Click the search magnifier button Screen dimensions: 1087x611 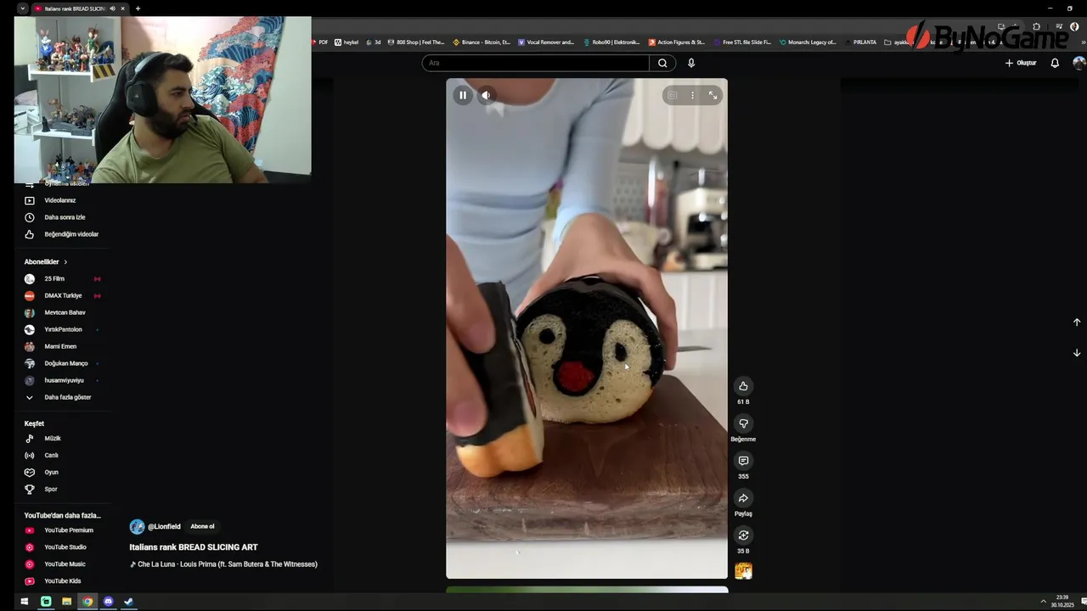click(x=662, y=63)
